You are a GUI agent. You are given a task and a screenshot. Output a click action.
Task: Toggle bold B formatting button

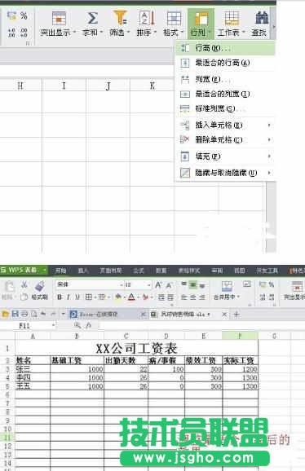[x=60, y=297]
